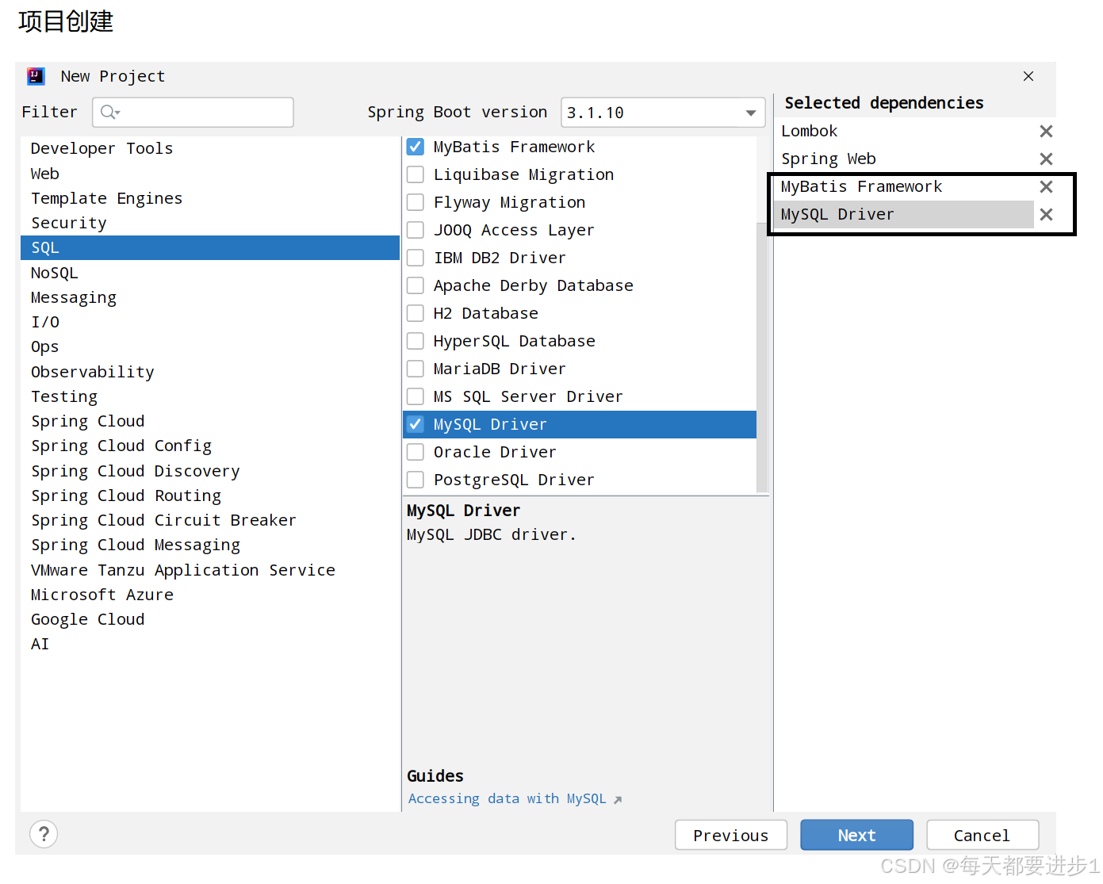Check PostgreSQL Driver checkbox
This screenshot has width=1103, height=884.
(x=416, y=480)
